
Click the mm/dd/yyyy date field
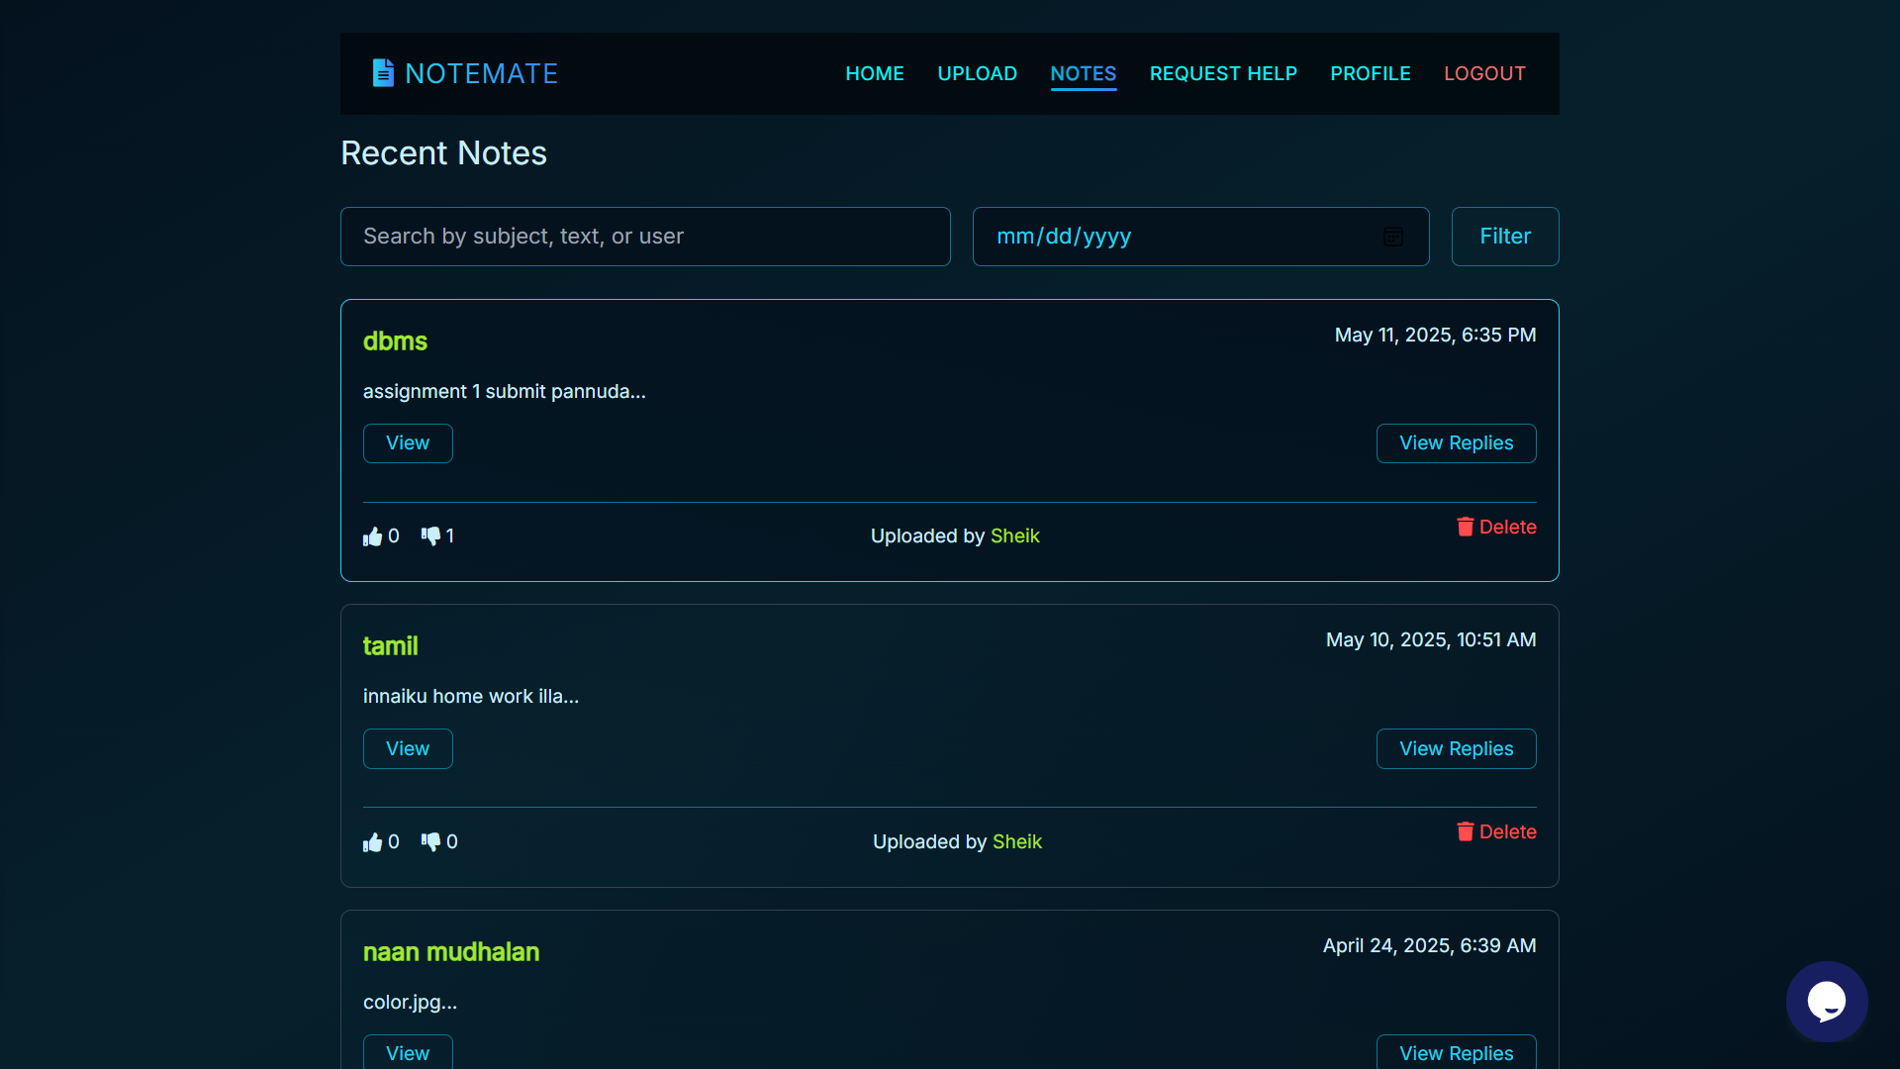[x=1168, y=237]
